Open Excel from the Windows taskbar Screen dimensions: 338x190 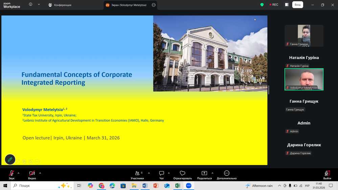[178, 186]
